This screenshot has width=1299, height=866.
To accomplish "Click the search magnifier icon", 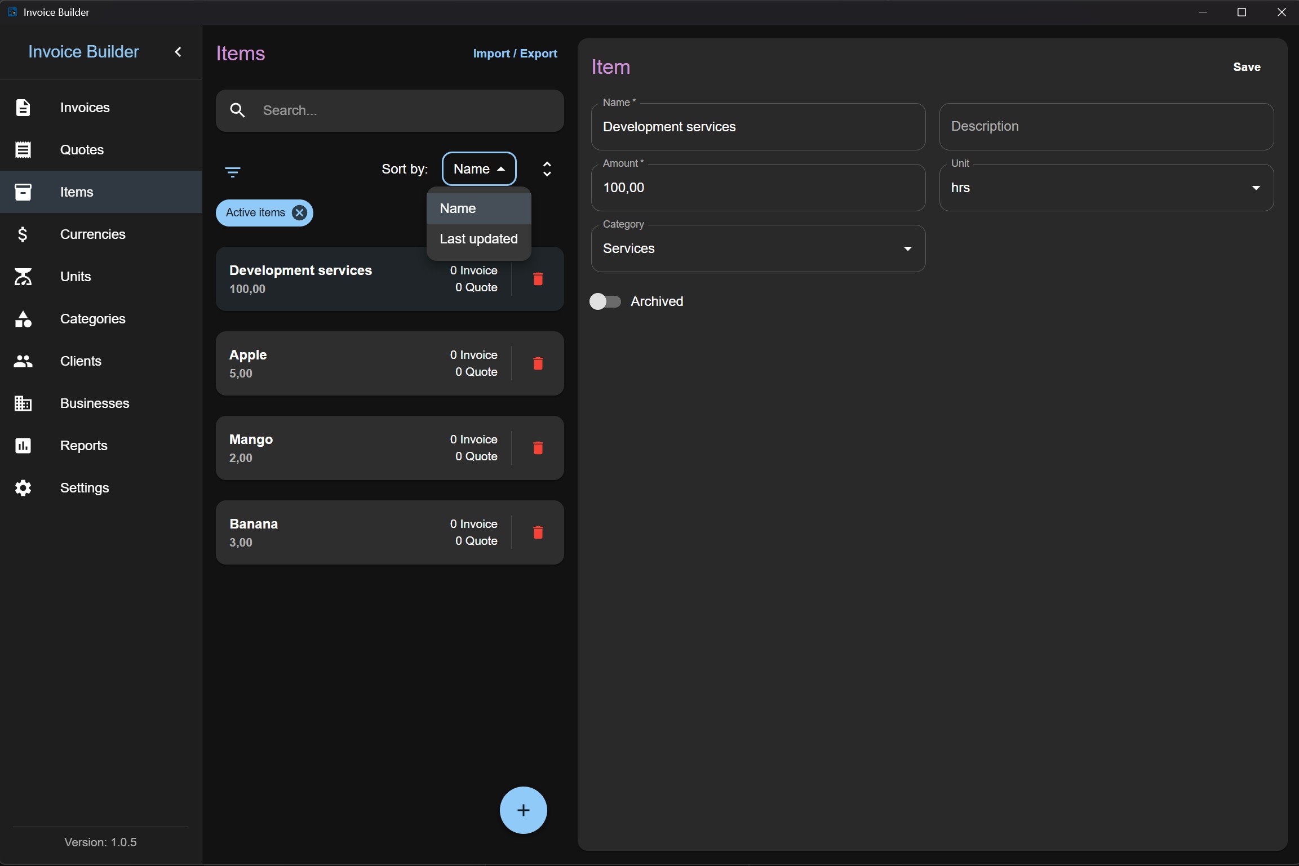I will [238, 110].
